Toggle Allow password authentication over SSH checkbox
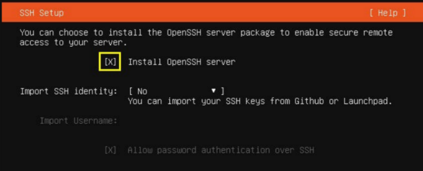This screenshot has height=171, width=423. (x=110, y=150)
